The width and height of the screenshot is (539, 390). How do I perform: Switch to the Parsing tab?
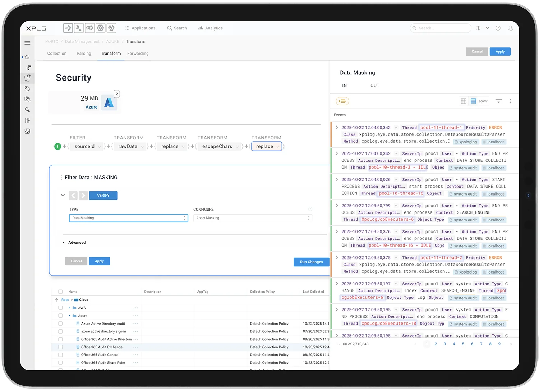tap(84, 54)
